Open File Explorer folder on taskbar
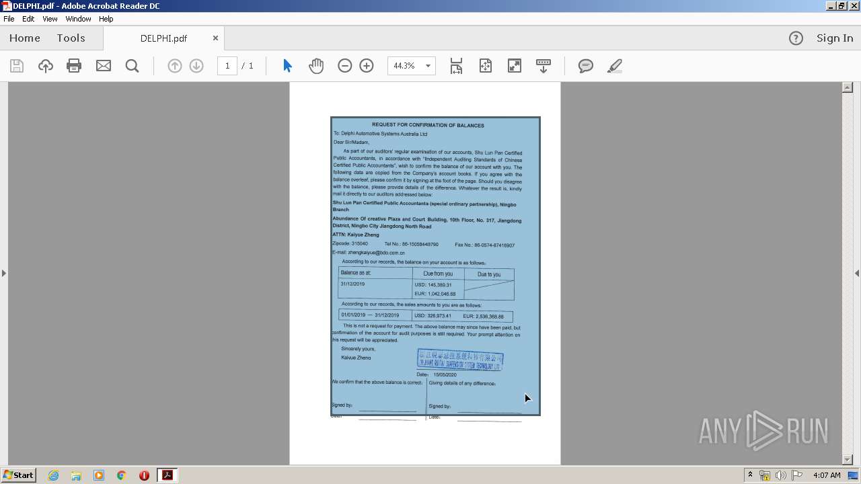The height and width of the screenshot is (484, 861). 76,475
